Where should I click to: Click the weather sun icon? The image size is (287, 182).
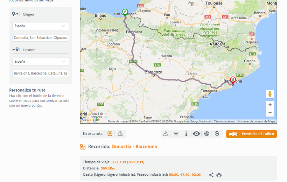(x=176, y=134)
